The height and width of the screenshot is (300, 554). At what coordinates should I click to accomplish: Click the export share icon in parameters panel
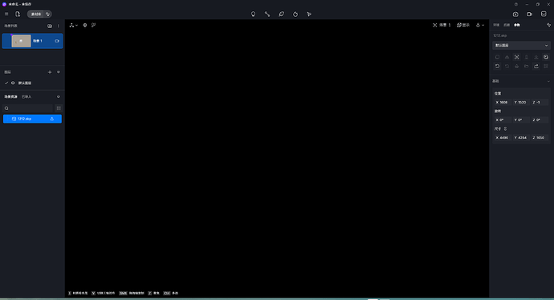(x=536, y=66)
